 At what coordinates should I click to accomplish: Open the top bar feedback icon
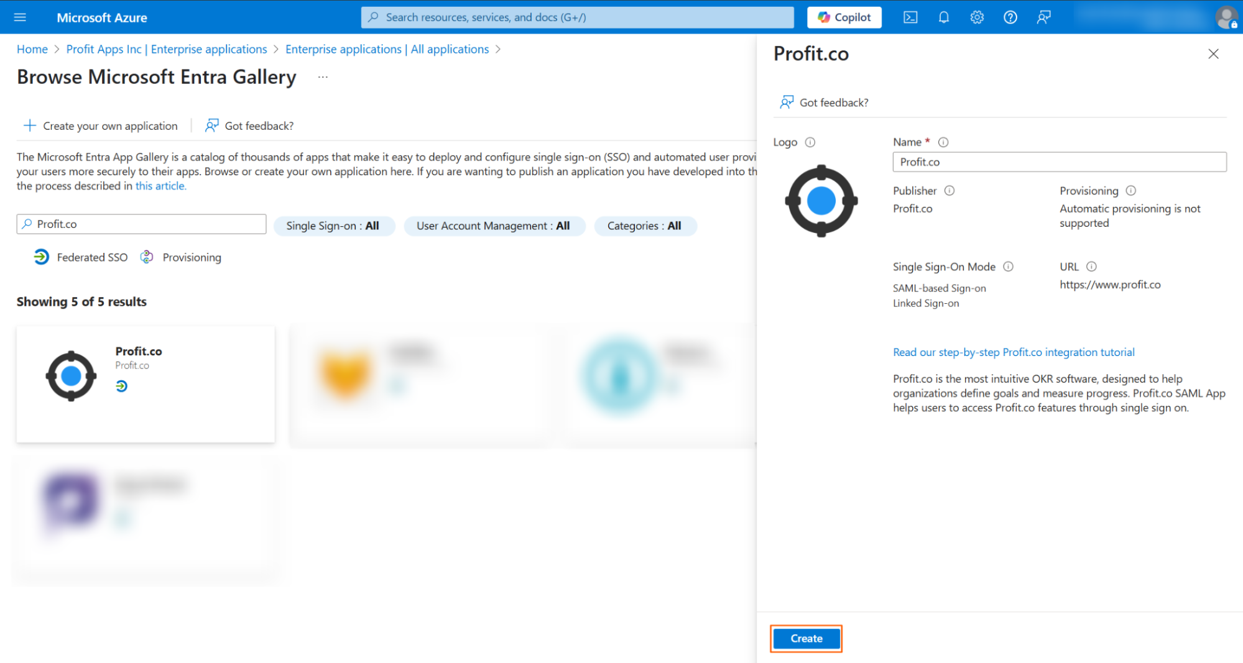click(x=1044, y=17)
